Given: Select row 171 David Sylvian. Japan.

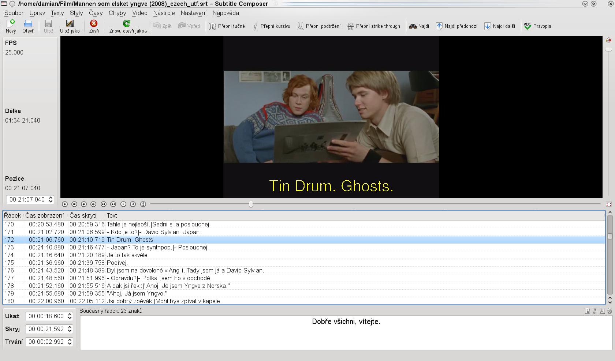Looking at the screenshot, I should [x=304, y=232].
